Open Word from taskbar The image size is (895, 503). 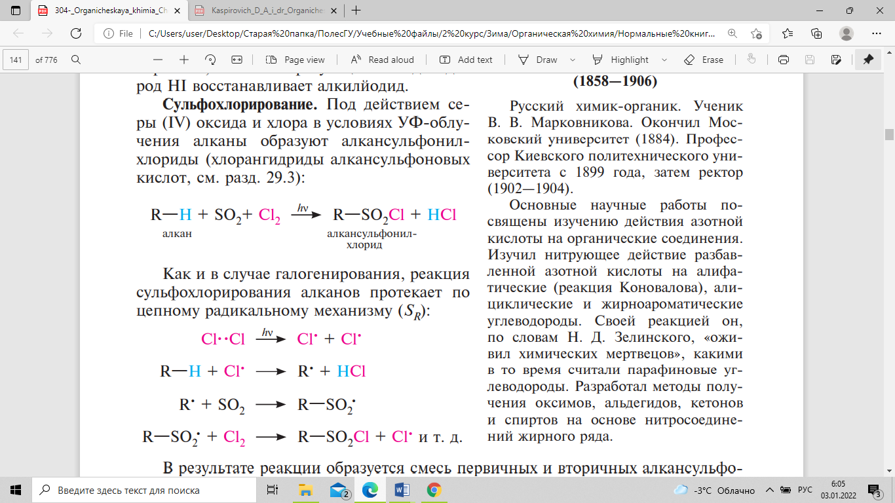click(x=402, y=490)
